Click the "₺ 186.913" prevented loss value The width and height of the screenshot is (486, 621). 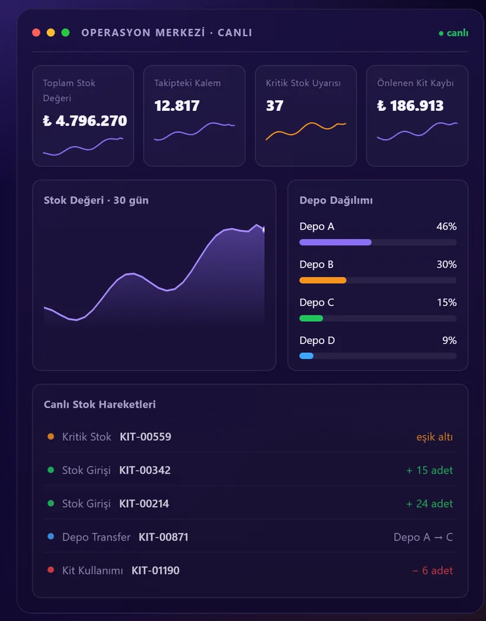click(410, 106)
